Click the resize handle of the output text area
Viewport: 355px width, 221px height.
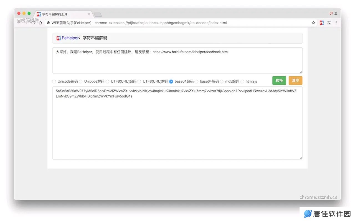(301, 158)
